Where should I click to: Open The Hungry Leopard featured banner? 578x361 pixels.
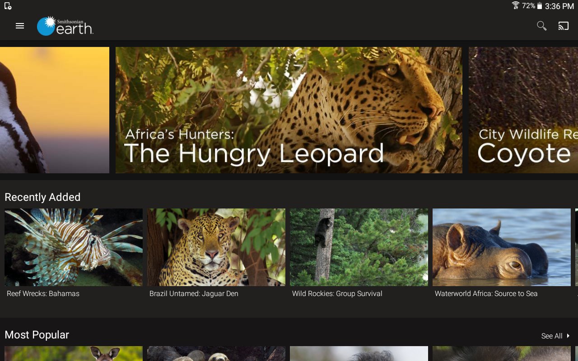pos(289,110)
